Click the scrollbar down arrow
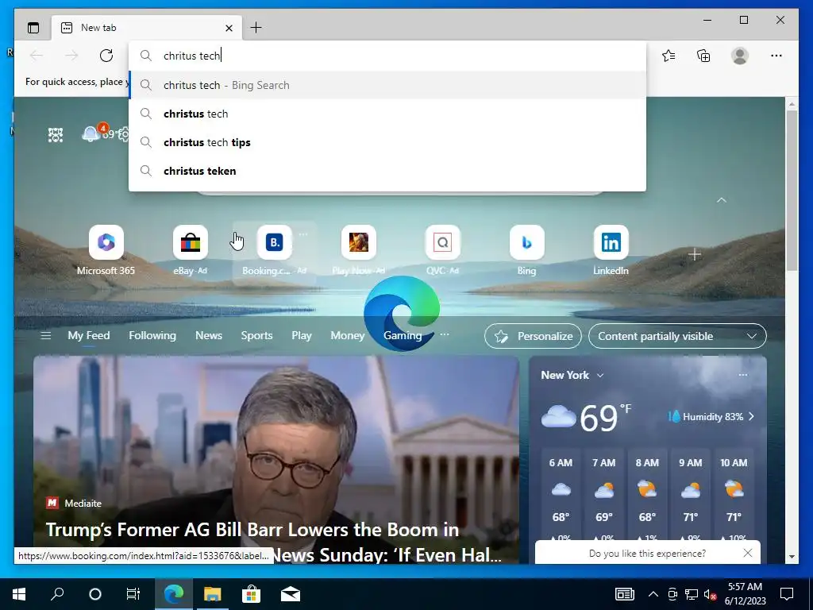 [x=792, y=557]
